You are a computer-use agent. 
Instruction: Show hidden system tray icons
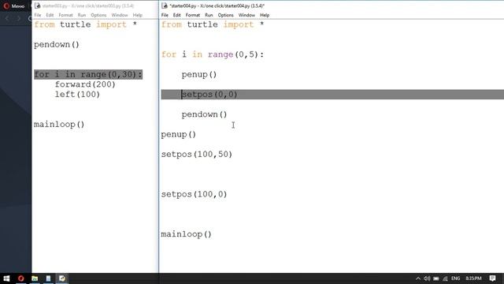[x=418, y=278]
